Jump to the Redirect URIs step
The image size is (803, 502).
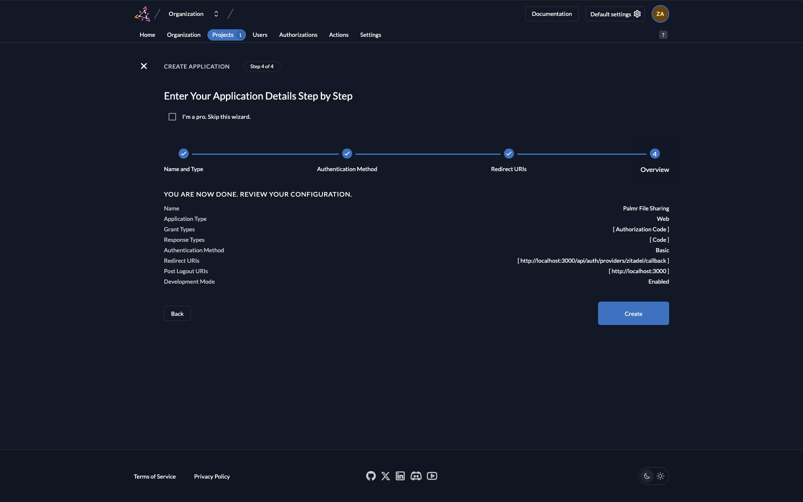[x=509, y=160]
